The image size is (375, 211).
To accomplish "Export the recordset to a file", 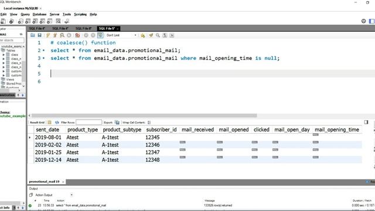I will [117, 122].
